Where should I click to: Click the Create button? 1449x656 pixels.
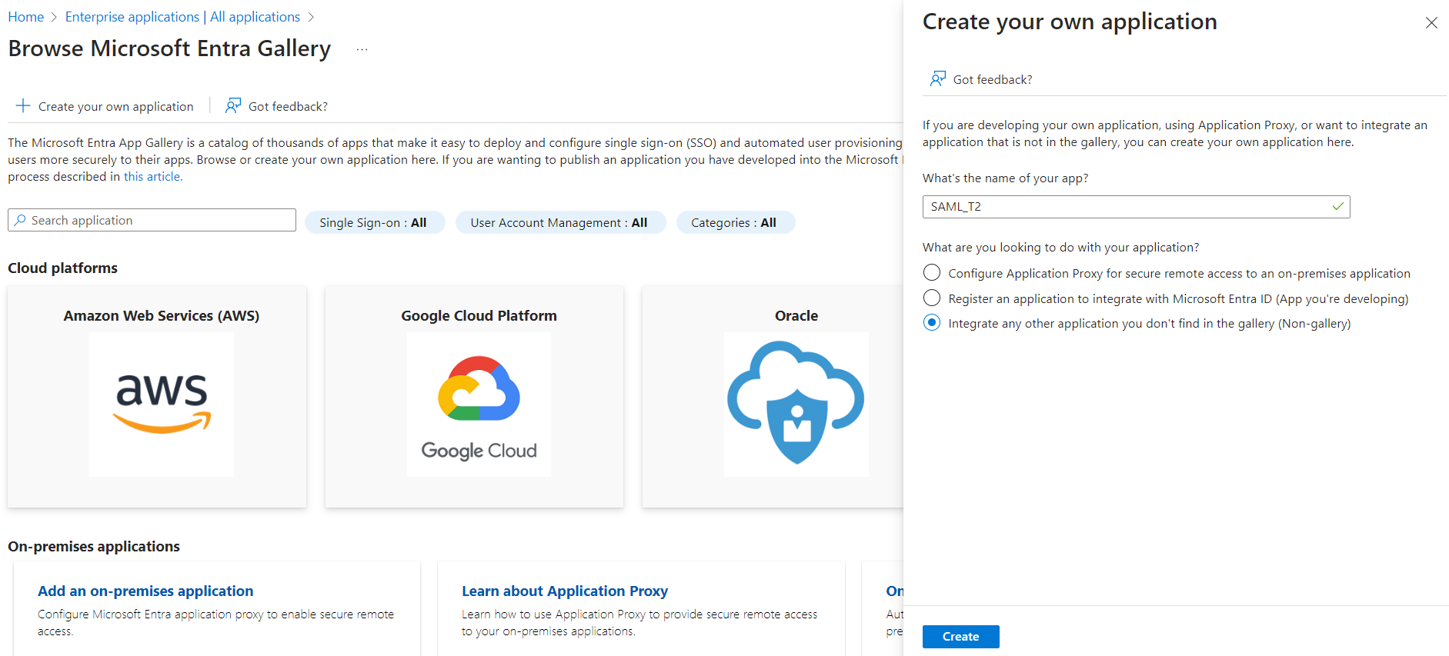click(x=960, y=637)
